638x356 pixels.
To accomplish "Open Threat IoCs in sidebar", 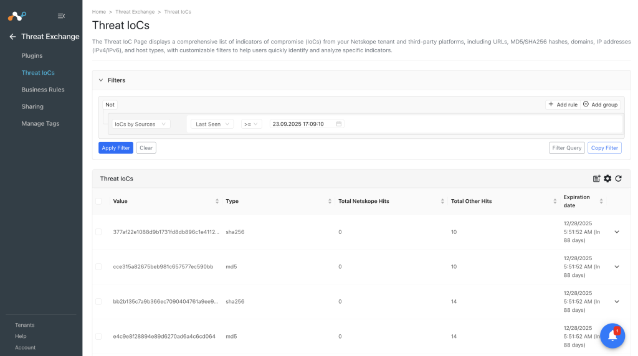I will click(38, 73).
